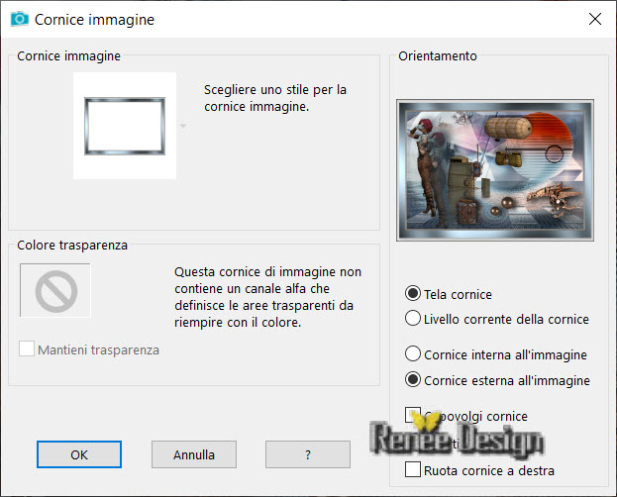Cancel with the Annulla button
The image size is (617, 497).
(x=194, y=454)
